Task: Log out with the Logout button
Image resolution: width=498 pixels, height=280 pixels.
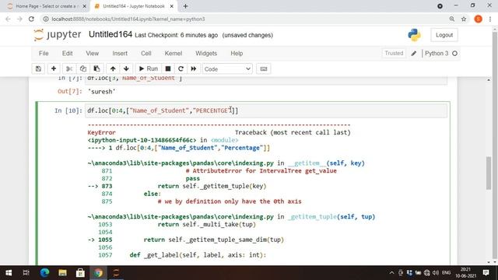Action: pos(444,35)
